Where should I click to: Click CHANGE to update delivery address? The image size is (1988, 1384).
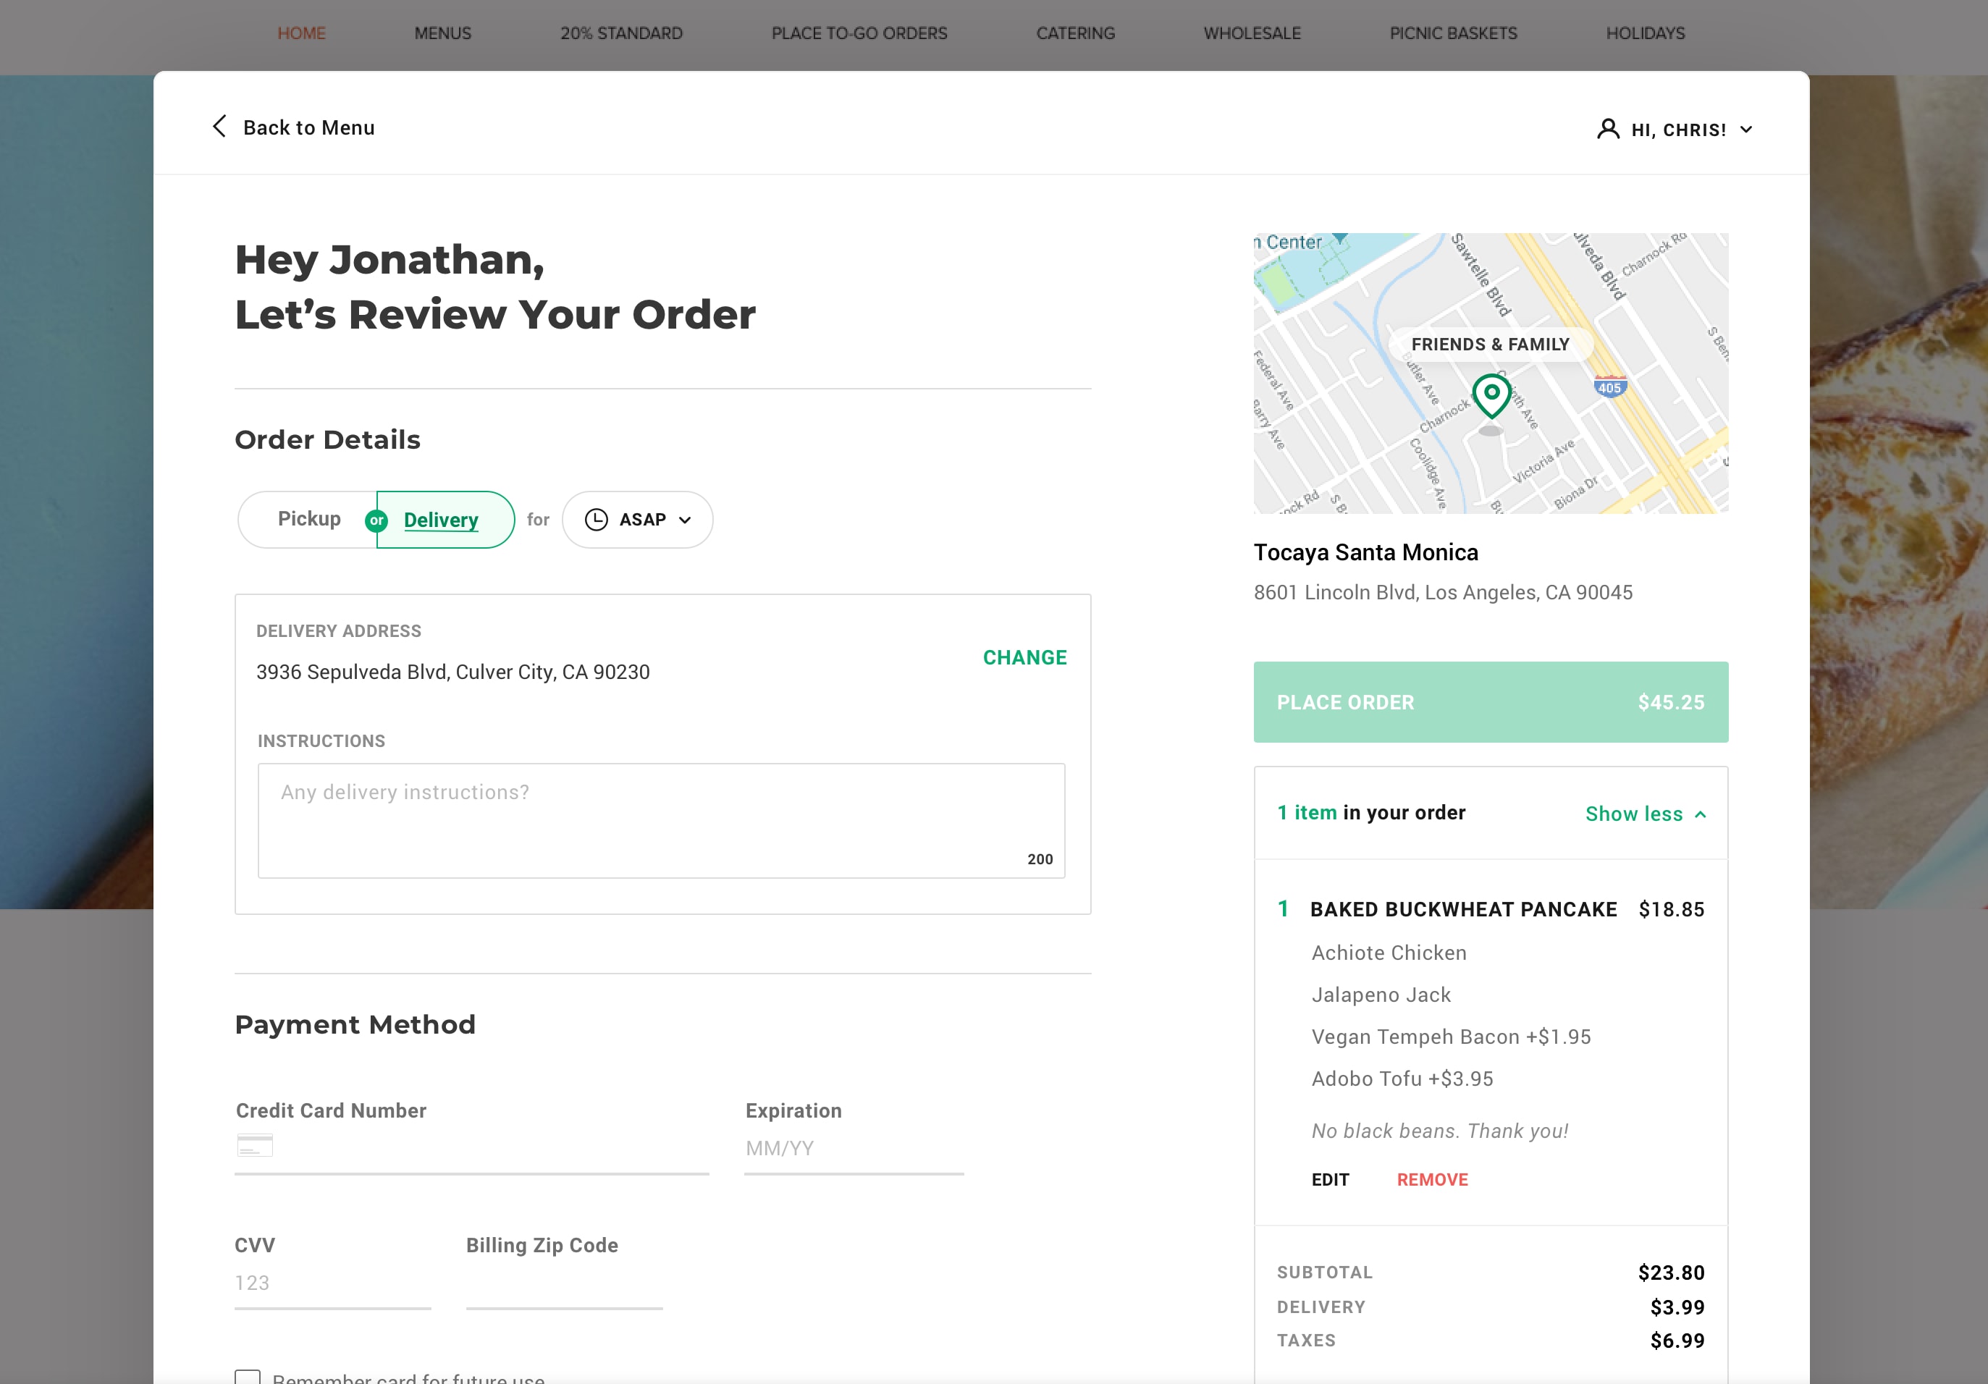[x=1024, y=657]
